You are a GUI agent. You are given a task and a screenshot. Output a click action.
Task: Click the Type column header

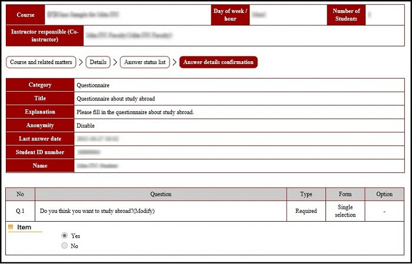coord(306,194)
